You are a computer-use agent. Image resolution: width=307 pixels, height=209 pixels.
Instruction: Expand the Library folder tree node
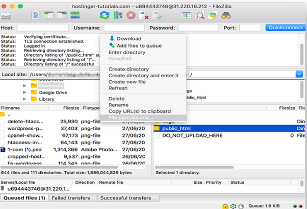pyautogui.click(x=24, y=99)
